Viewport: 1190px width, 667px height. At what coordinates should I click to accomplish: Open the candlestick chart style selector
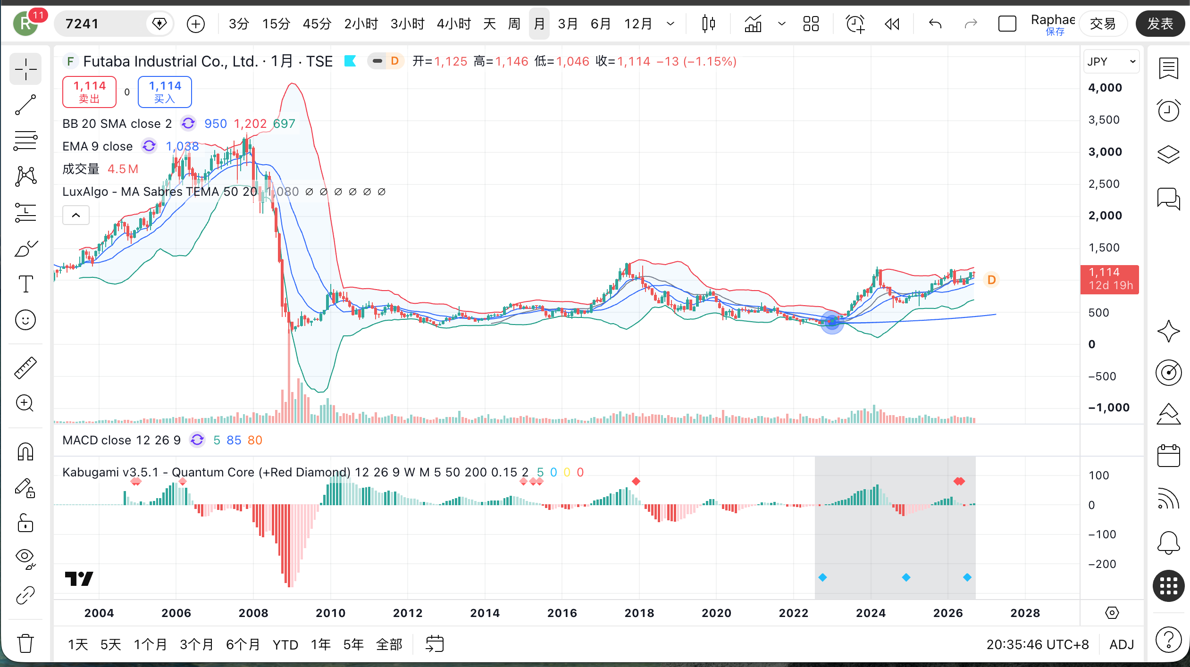coord(708,24)
